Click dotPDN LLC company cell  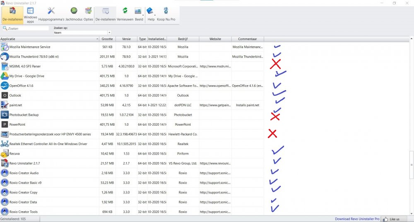coord(183,105)
